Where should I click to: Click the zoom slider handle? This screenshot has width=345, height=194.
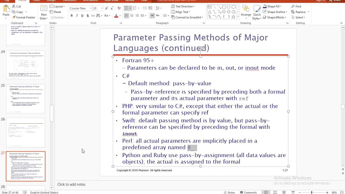tap(312, 192)
